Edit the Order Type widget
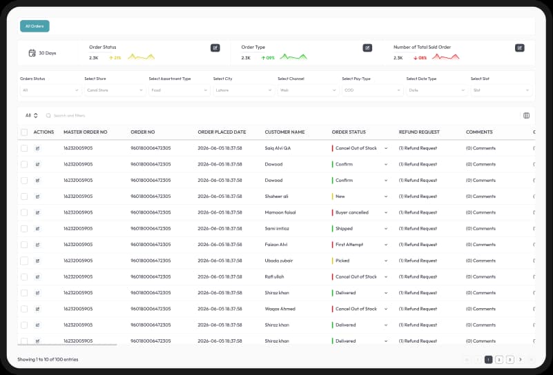 coord(367,48)
